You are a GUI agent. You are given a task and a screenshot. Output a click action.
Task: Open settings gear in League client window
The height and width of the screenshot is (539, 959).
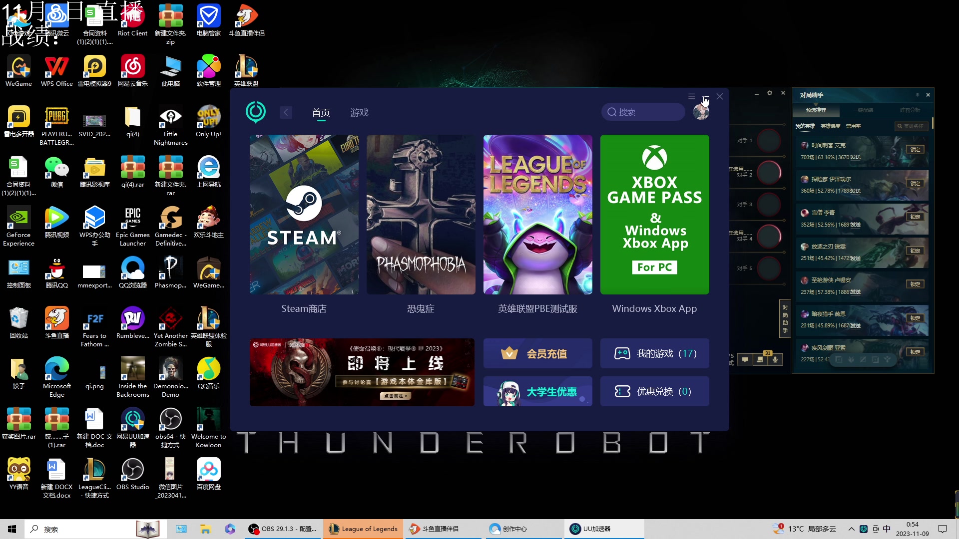coord(770,93)
